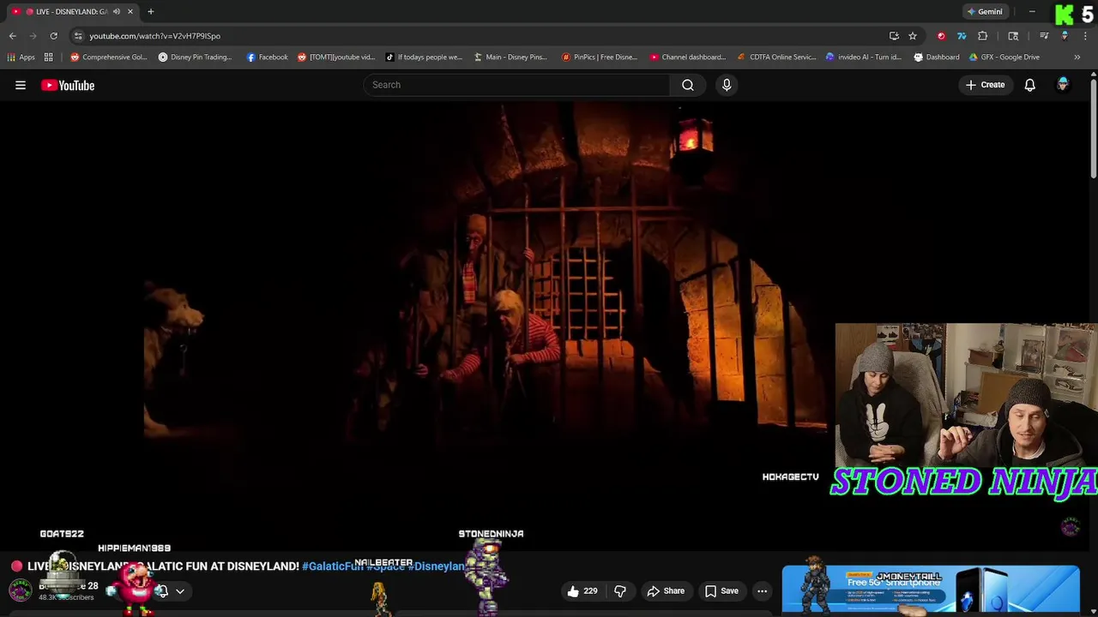Screen dimensions: 1098x617
Task: Expand the notification dropdown chevron beside channel
Action: [180, 590]
